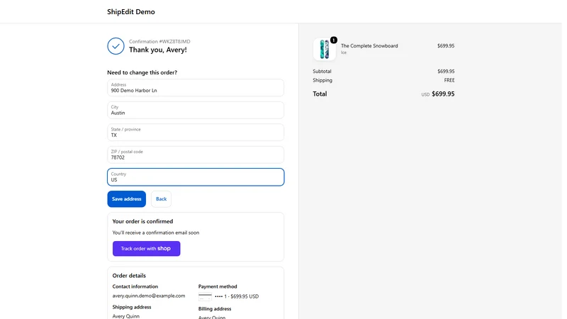Click the Order details heading

[129, 276]
